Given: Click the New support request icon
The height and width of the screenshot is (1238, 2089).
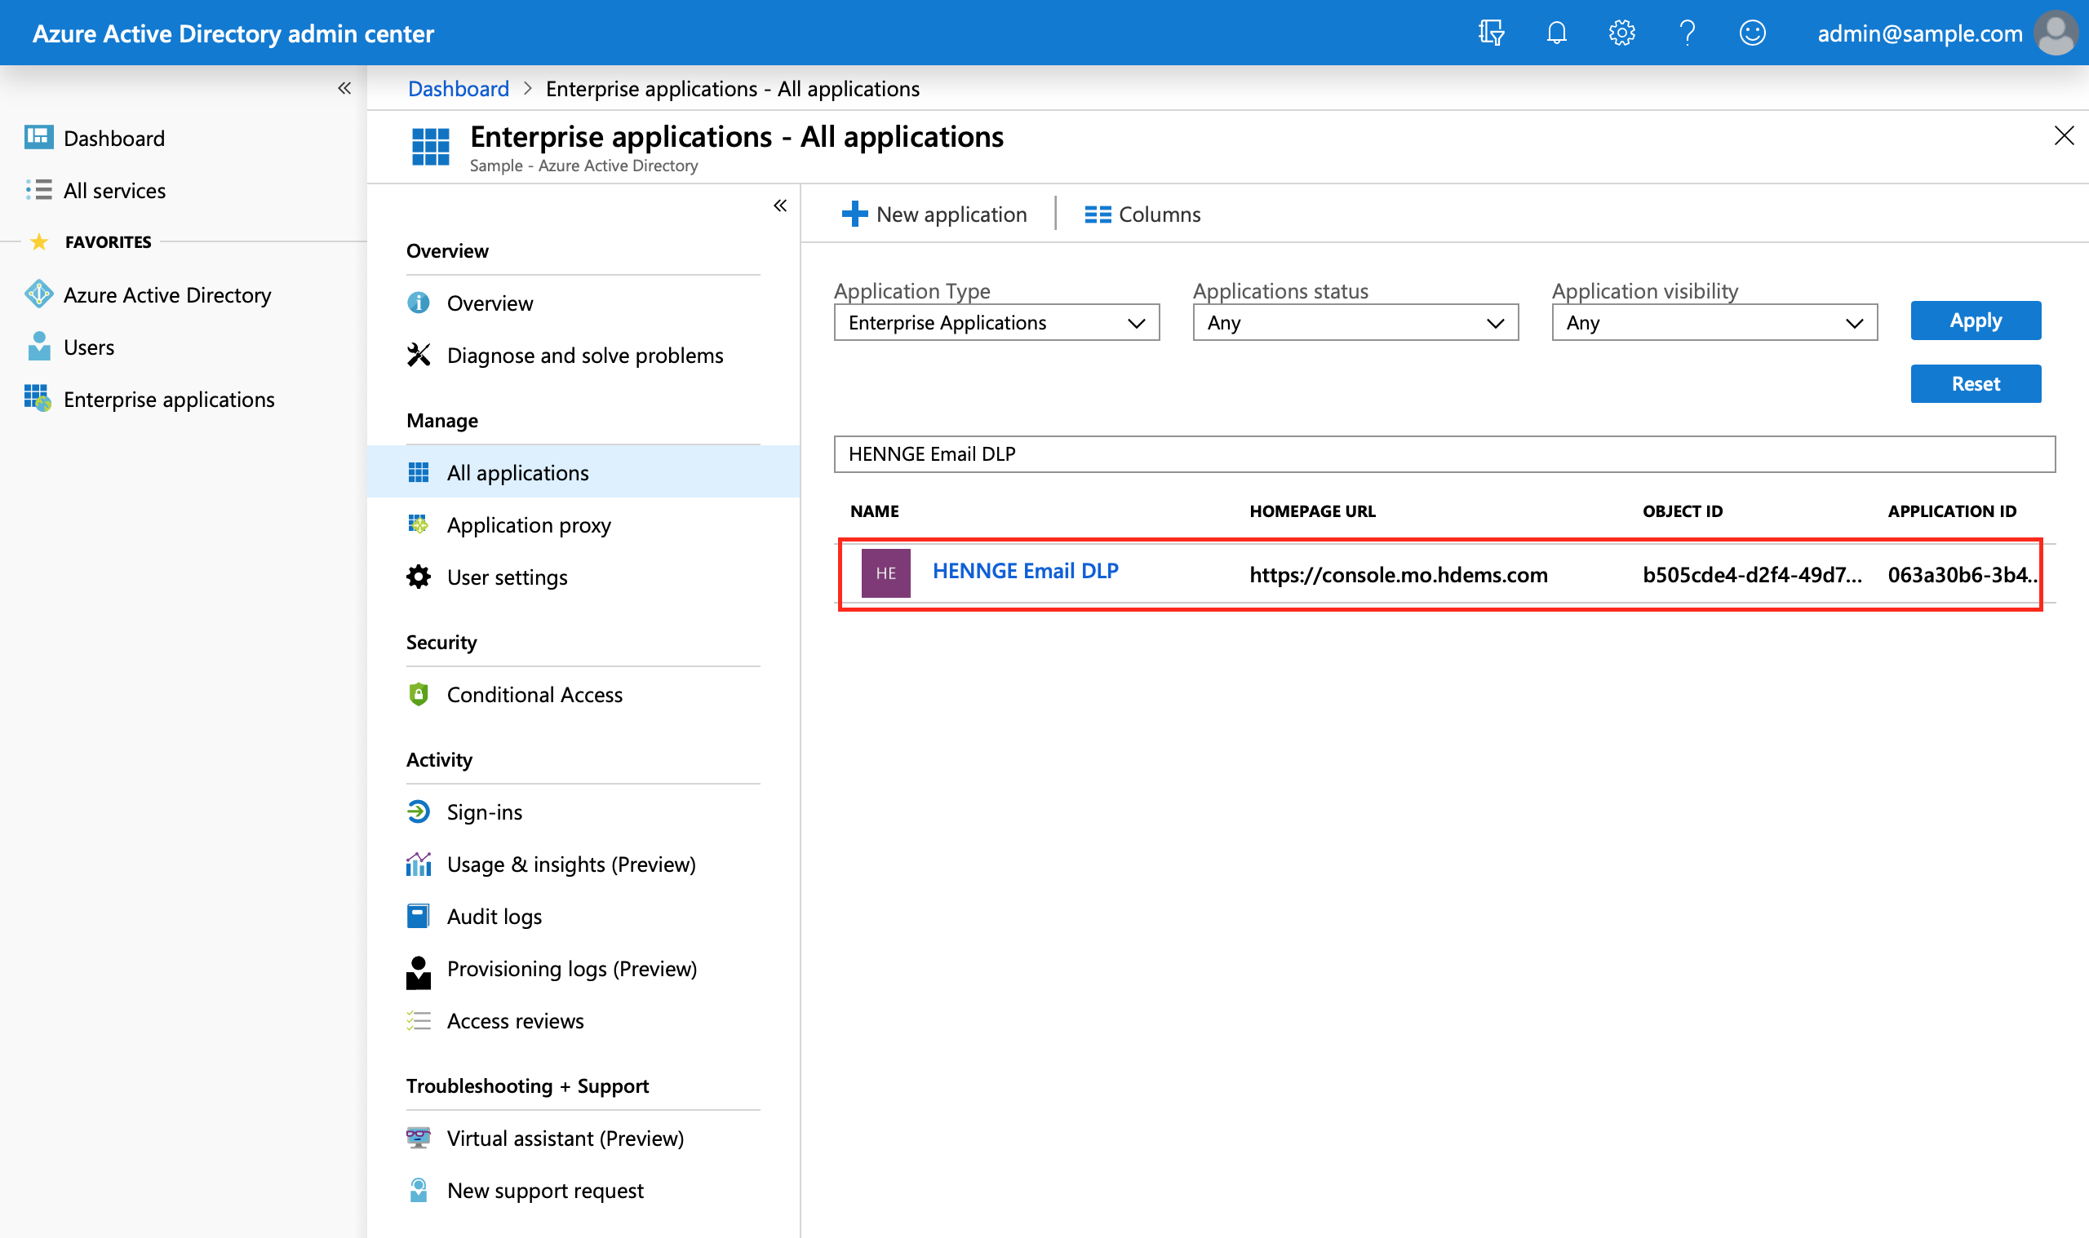Looking at the screenshot, I should click(x=418, y=1191).
